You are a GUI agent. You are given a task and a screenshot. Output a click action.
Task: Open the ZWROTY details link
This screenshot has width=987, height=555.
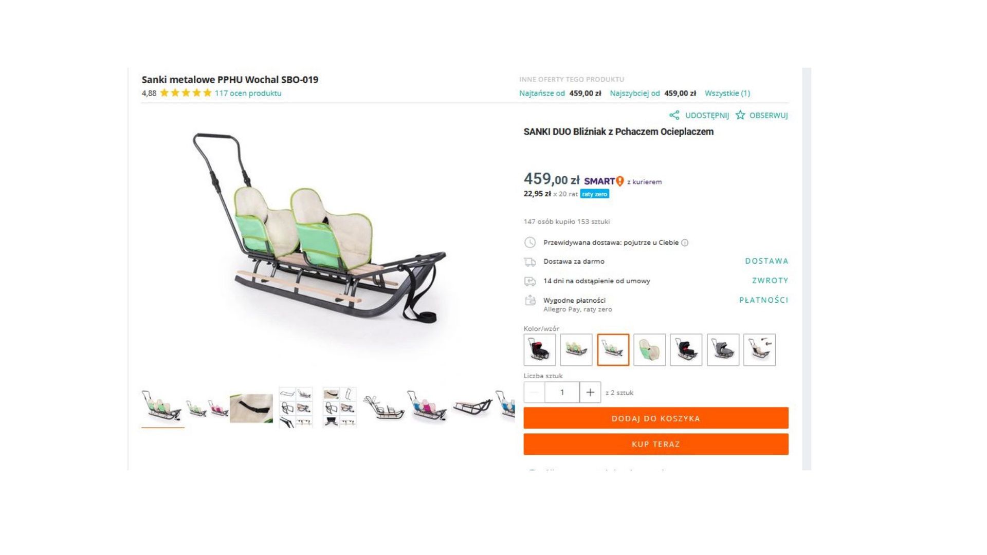coord(770,281)
